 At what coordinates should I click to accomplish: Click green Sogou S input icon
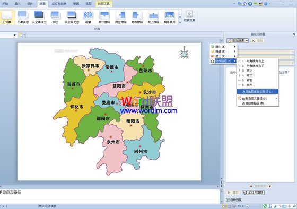click(x=265, y=206)
